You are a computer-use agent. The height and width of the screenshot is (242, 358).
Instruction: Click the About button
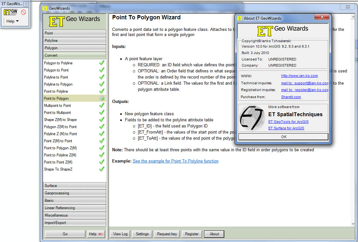(x=214, y=234)
